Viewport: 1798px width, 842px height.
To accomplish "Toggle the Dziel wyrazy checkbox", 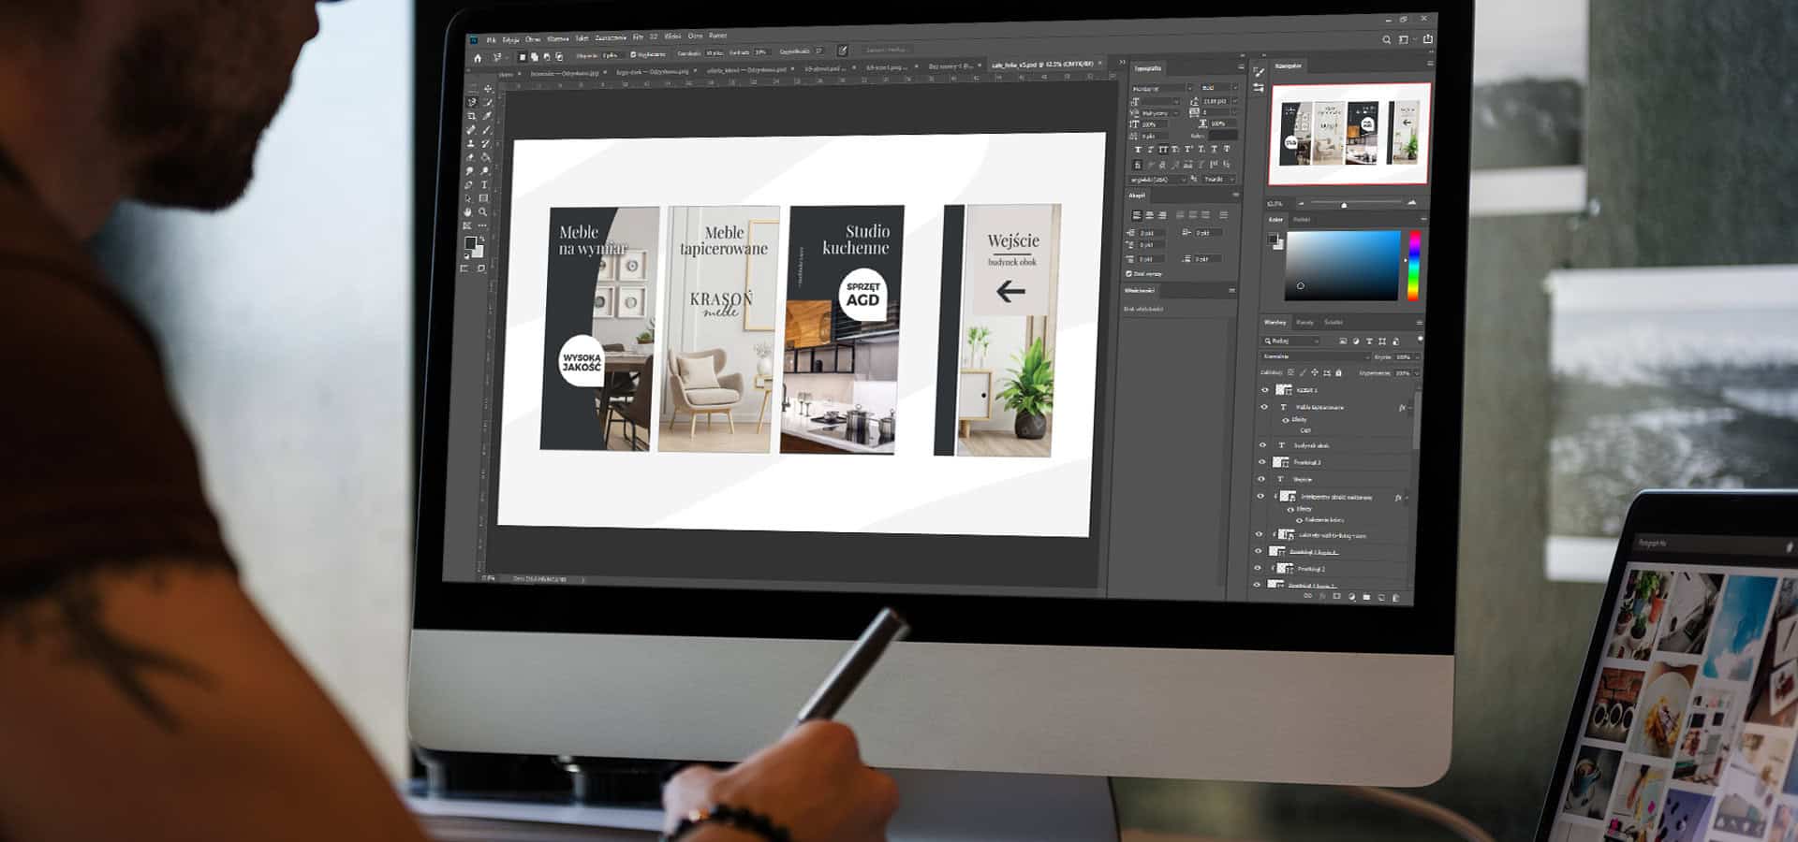I will (x=1128, y=273).
